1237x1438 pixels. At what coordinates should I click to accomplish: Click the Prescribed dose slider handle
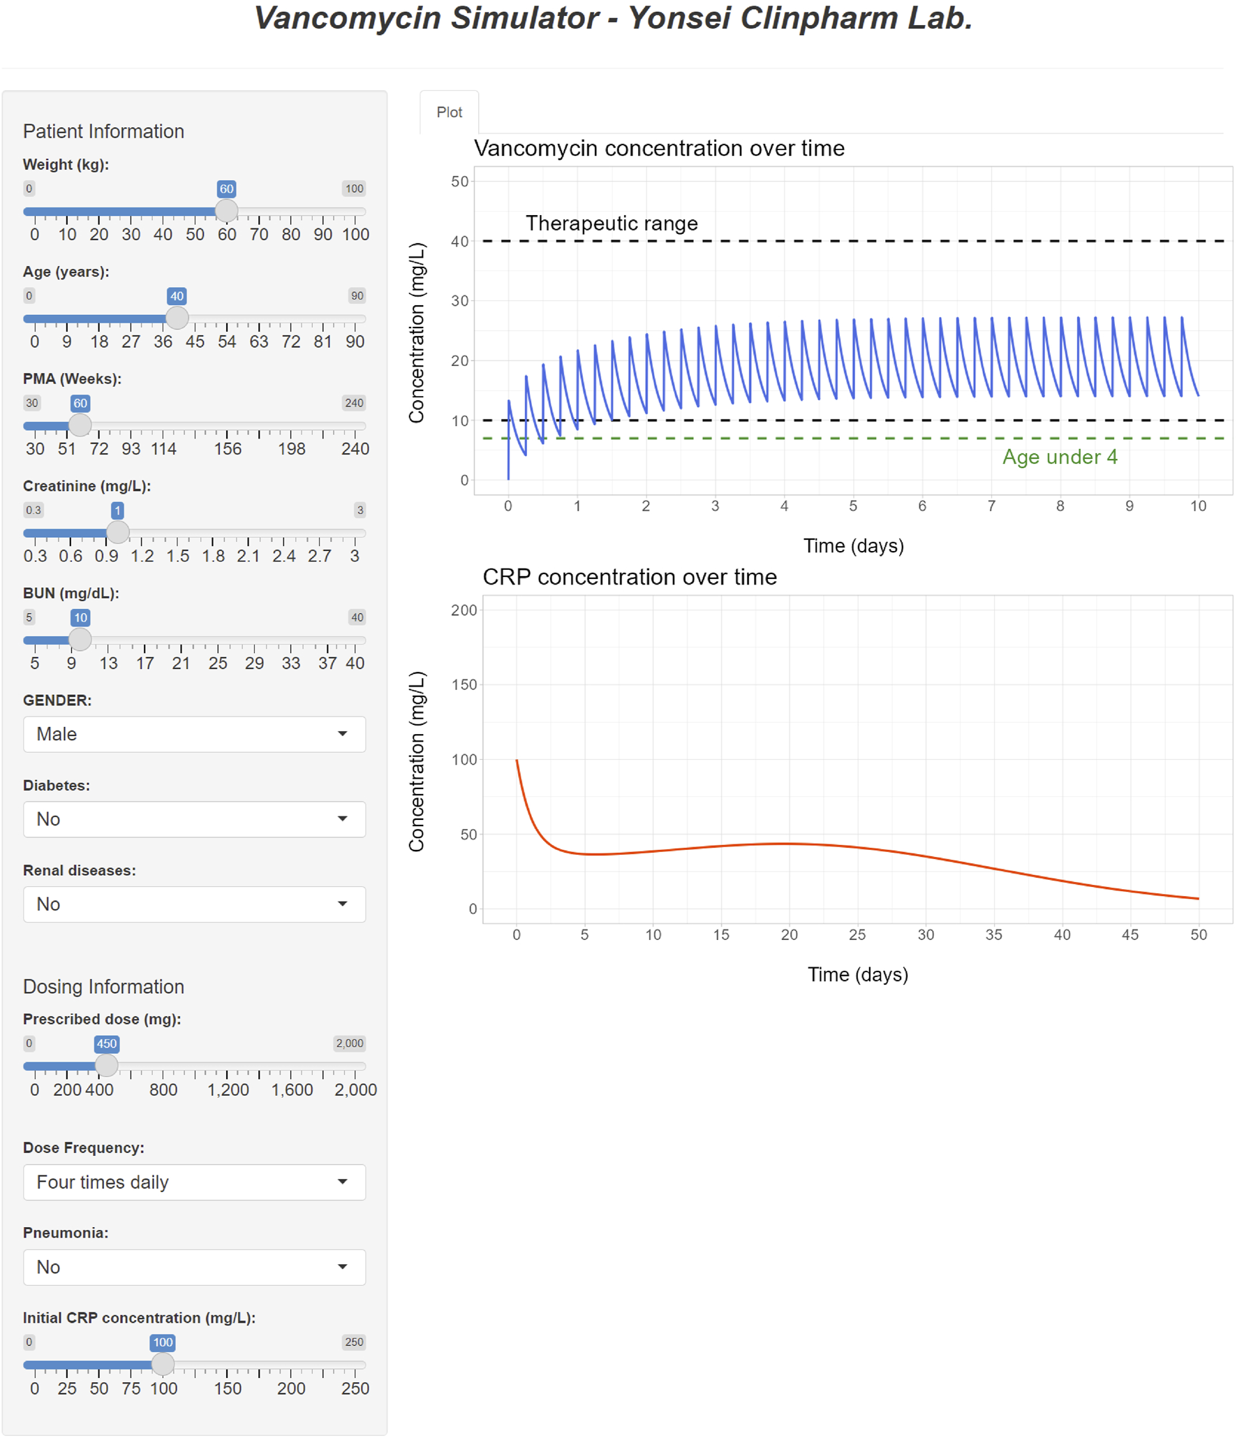coord(106,1066)
